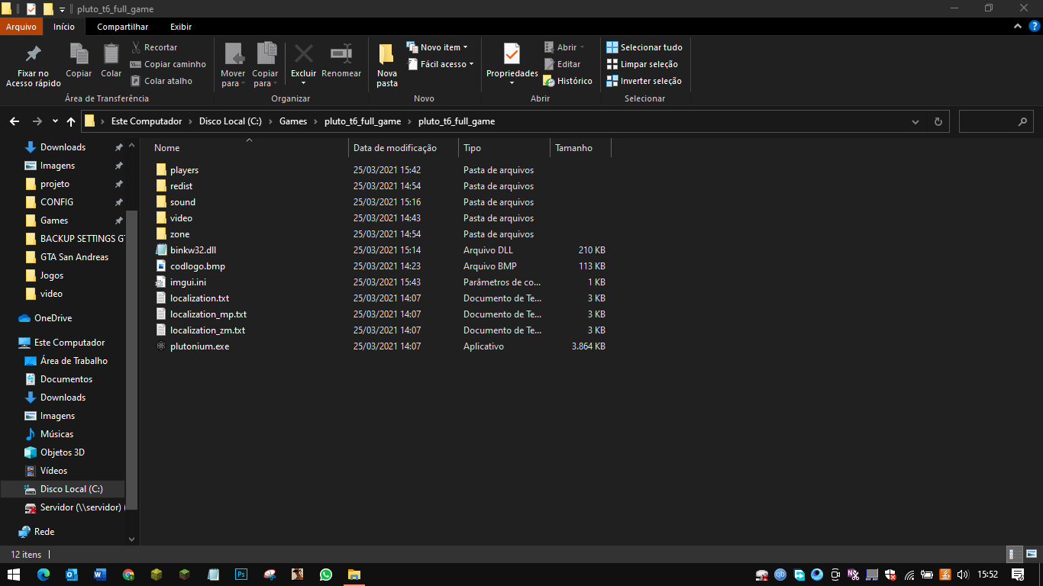This screenshot has width=1043, height=586.
Task: Open Microsoft Edge from taskbar
Action: [x=44, y=574]
